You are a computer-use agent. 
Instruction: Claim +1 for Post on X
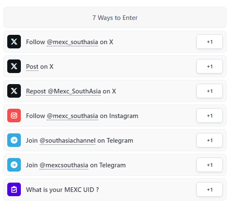210,66
